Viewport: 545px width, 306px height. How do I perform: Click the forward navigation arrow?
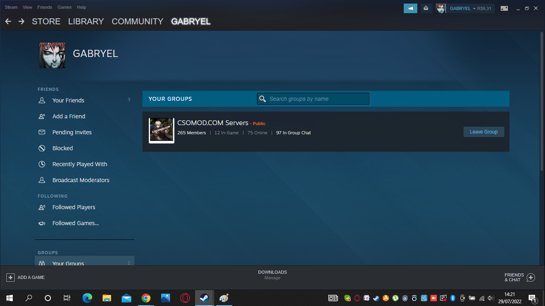[x=22, y=22]
